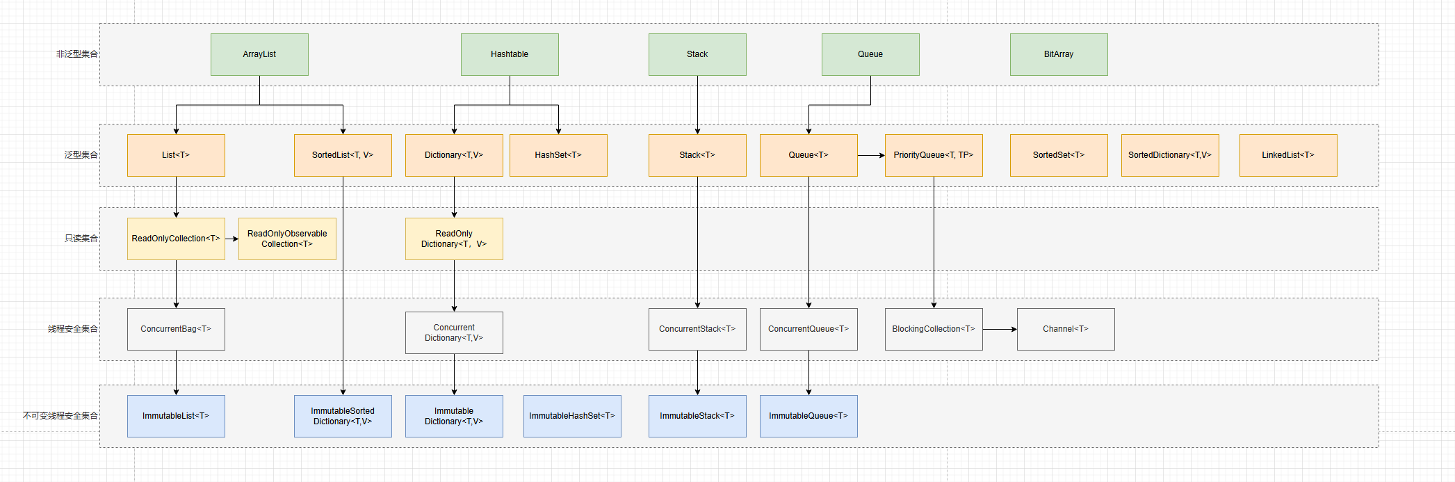Click the ImmutableQueue<T> box
The height and width of the screenshot is (482, 1455).
(x=808, y=416)
